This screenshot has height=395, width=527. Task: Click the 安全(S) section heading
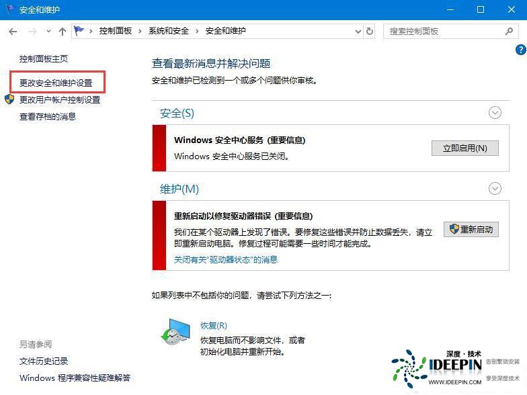177,113
